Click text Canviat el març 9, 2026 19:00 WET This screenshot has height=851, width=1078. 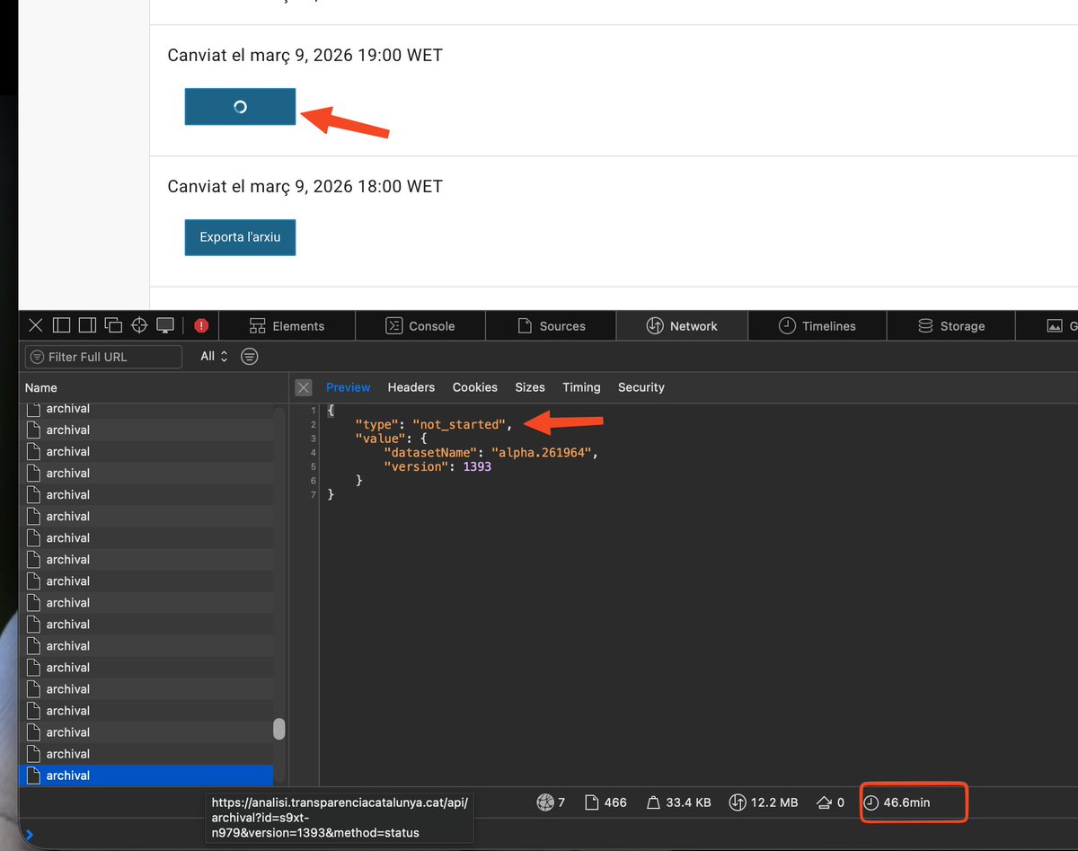click(x=305, y=56)
